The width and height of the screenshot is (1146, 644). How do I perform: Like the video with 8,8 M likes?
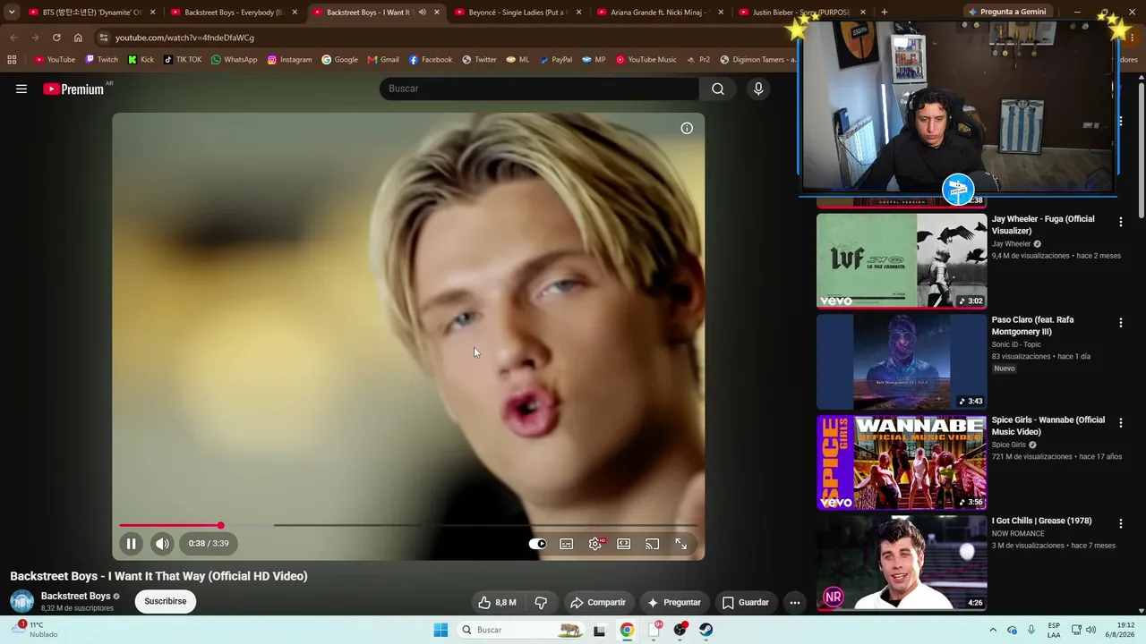pyautogui.click(x=496, y=602)
